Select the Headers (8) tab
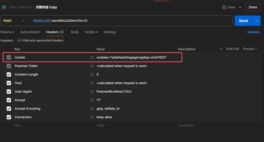Screen dimensions: 264x142 tap(55, 32)
